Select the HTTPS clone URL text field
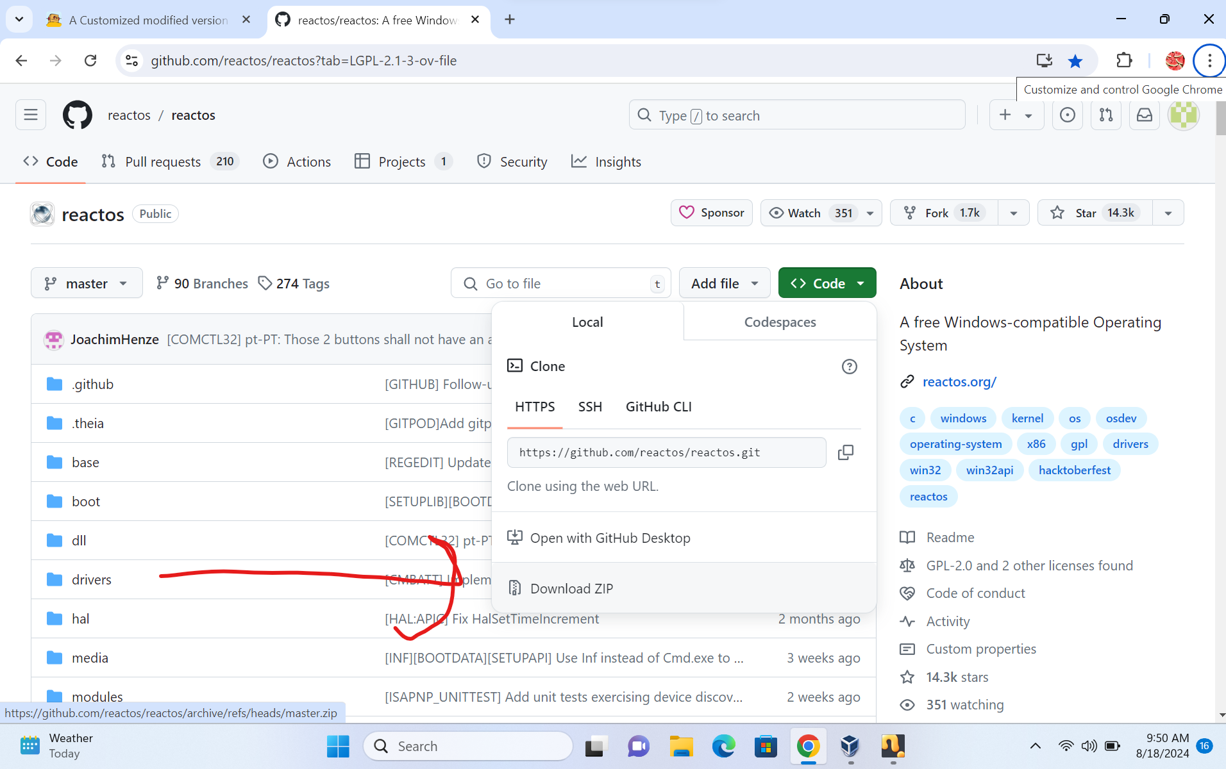The image size is (1226, 769). click(666, 452)
